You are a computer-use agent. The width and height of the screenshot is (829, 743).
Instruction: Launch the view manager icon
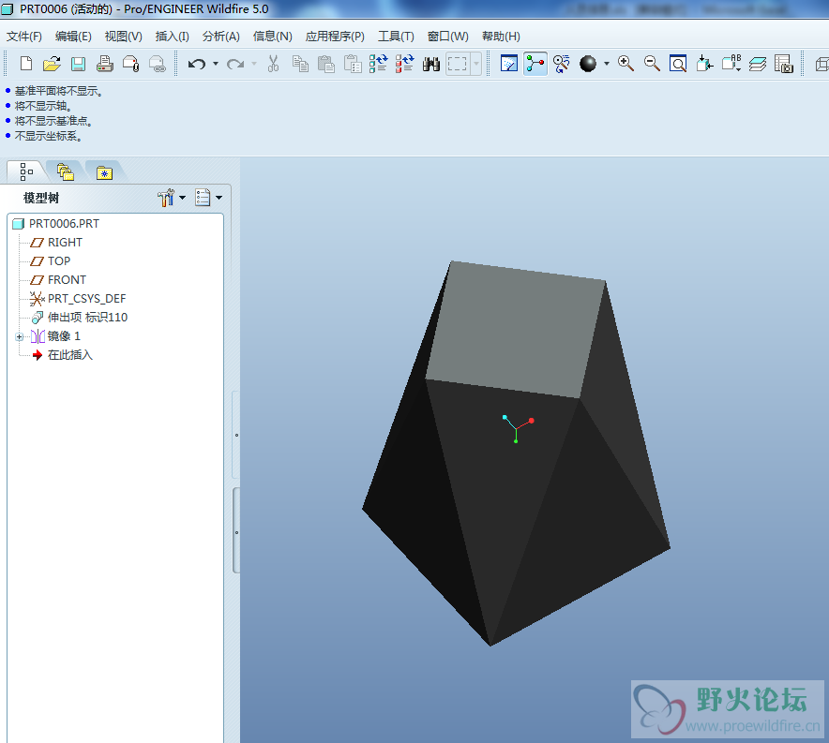coord(784,64)
